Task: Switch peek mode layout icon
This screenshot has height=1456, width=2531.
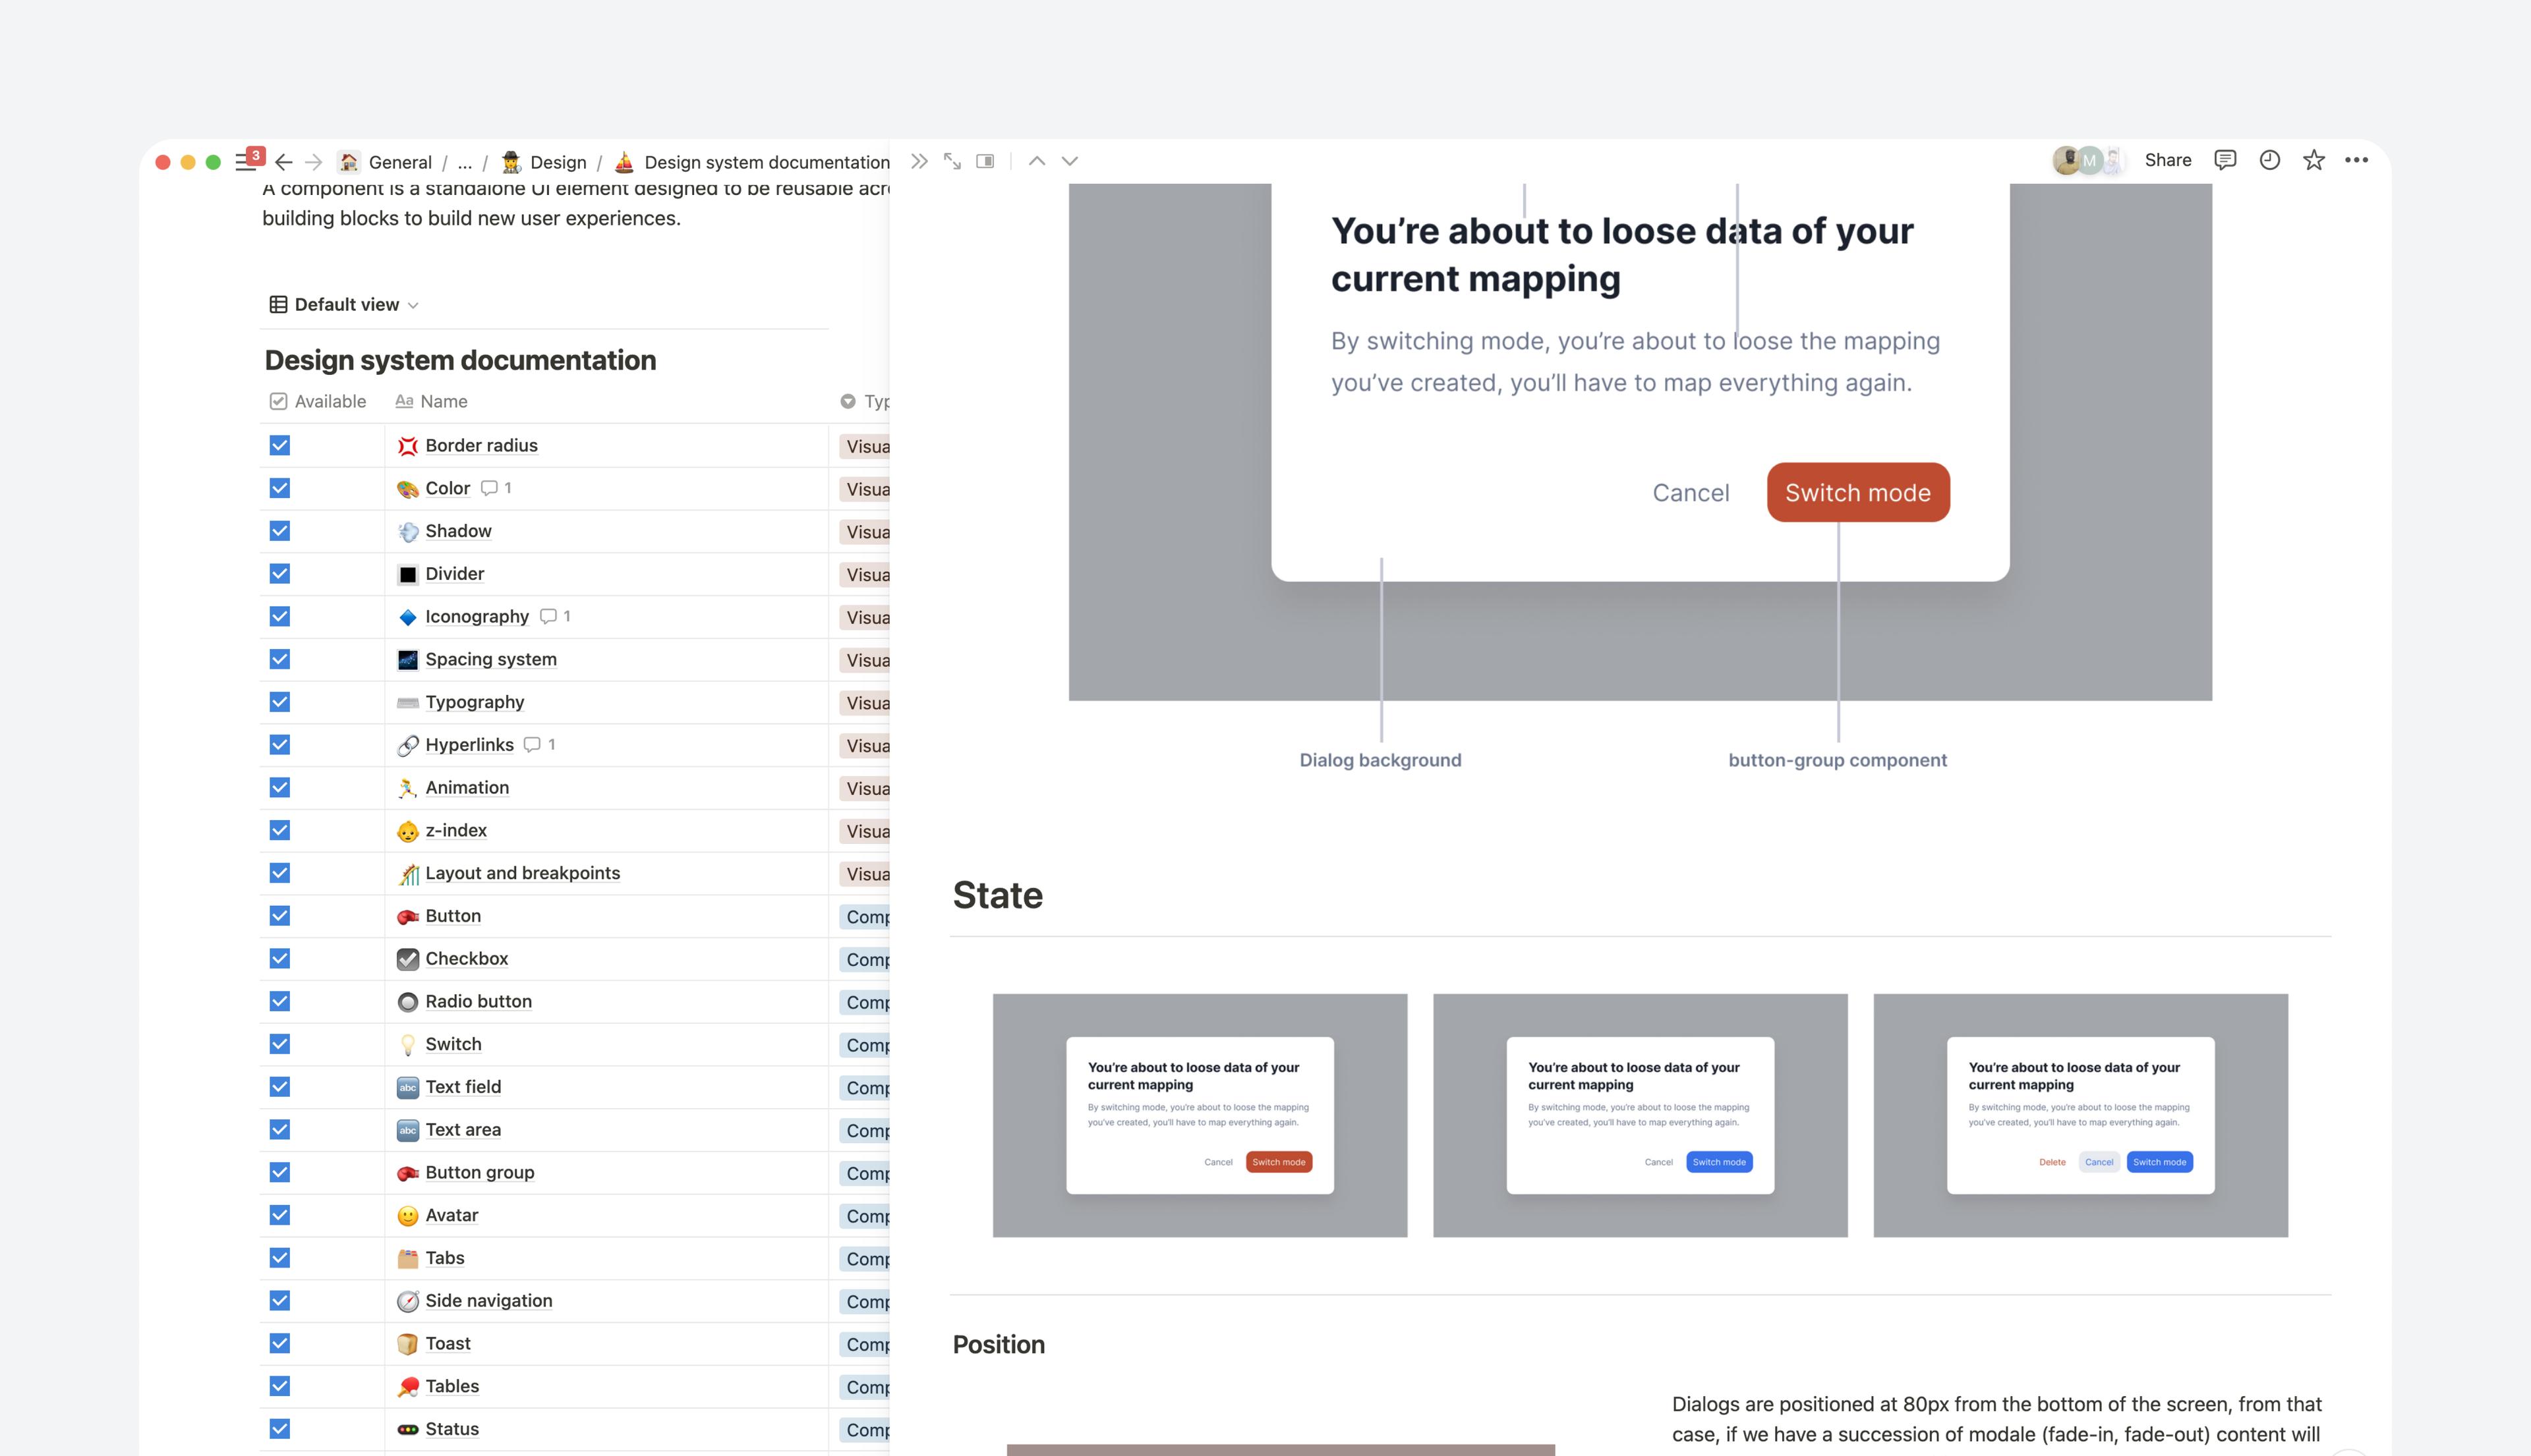Action: tap(985, 161)
